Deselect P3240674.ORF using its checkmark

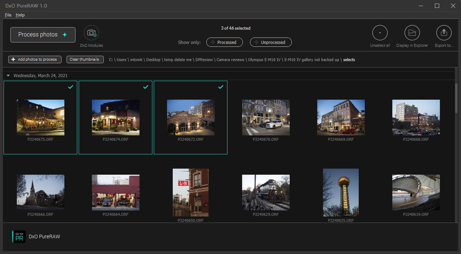pos(146,87)
